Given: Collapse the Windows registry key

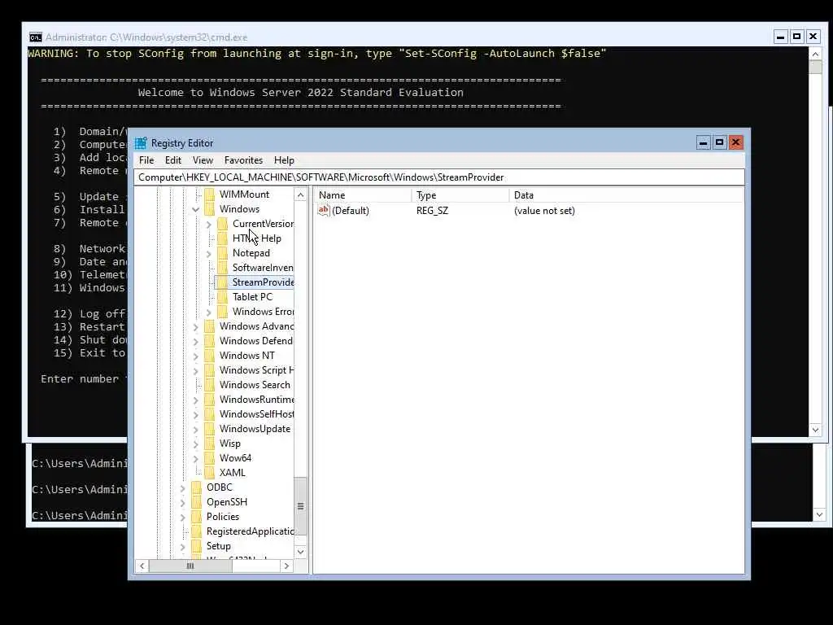Looking at the screenshot, I should pyautogui.click(x=195, y=209).
